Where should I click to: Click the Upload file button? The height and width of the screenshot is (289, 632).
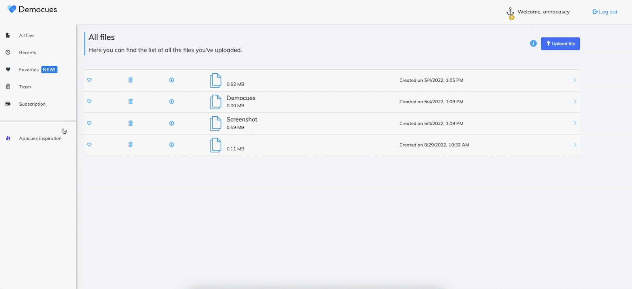pos(560,43)
